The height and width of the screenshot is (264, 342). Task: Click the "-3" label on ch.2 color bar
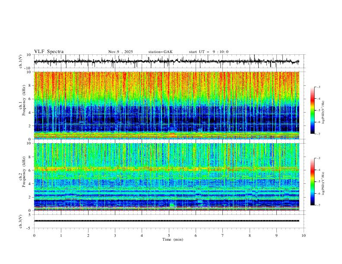pos(319,158)
